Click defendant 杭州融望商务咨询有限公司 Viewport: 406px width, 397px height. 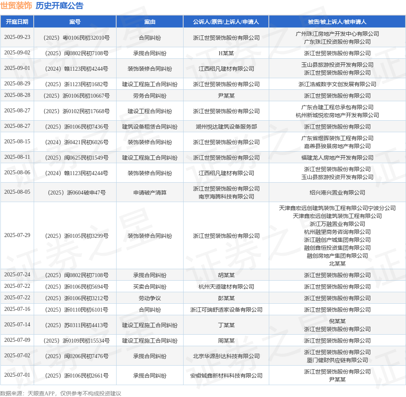coord(337,232)
